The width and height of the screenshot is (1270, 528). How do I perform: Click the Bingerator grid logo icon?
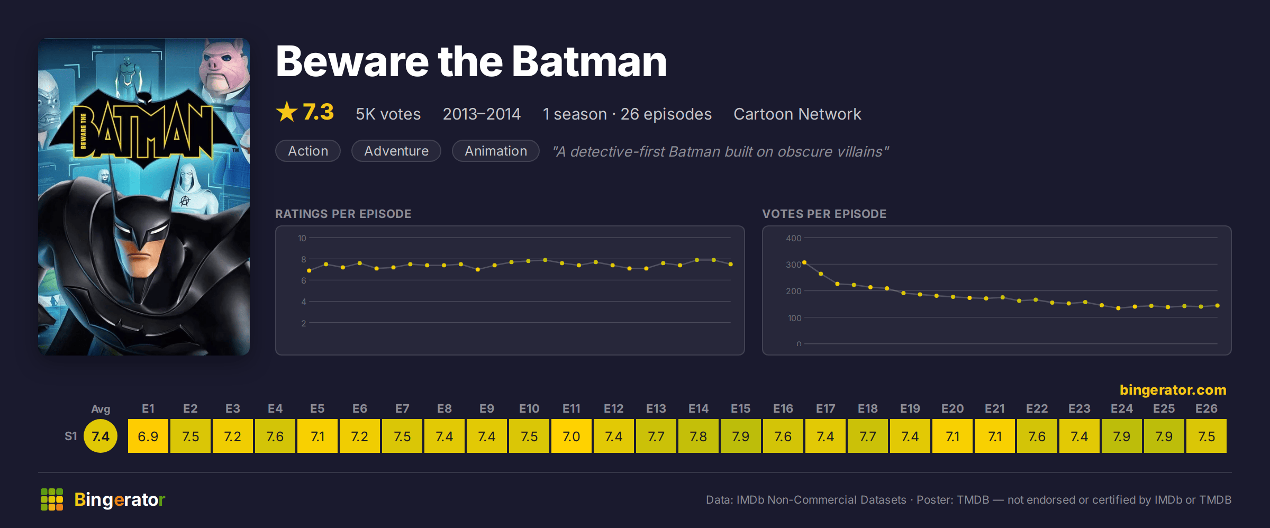coord(52,499)
